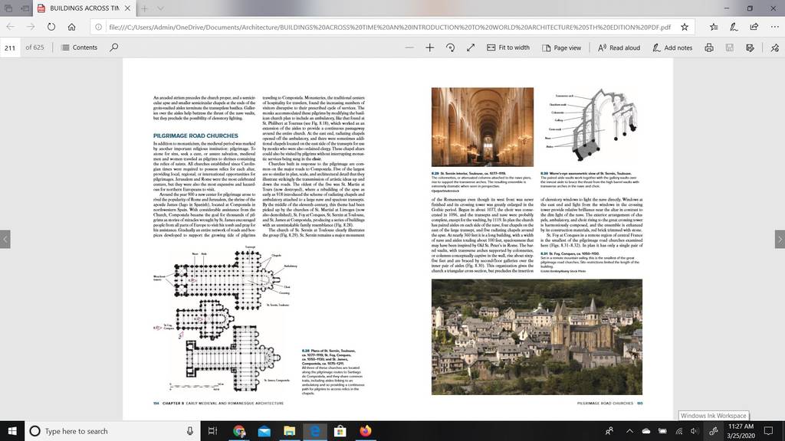
Task: Click the page number input field
Action: pos(10,47)
